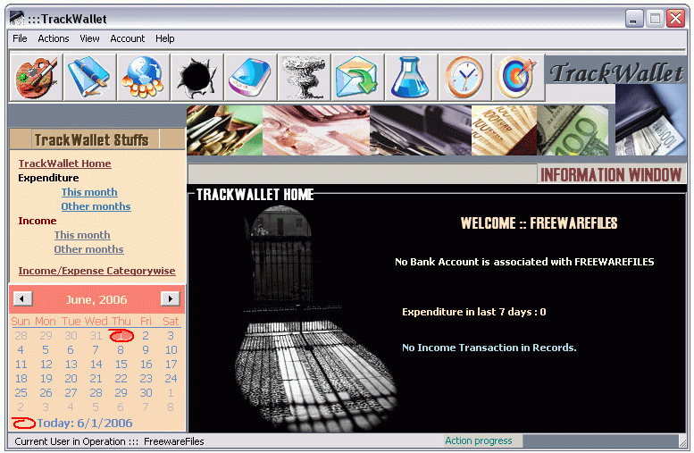Click the blue chemistry flask icon

click(x=411, y=78)
